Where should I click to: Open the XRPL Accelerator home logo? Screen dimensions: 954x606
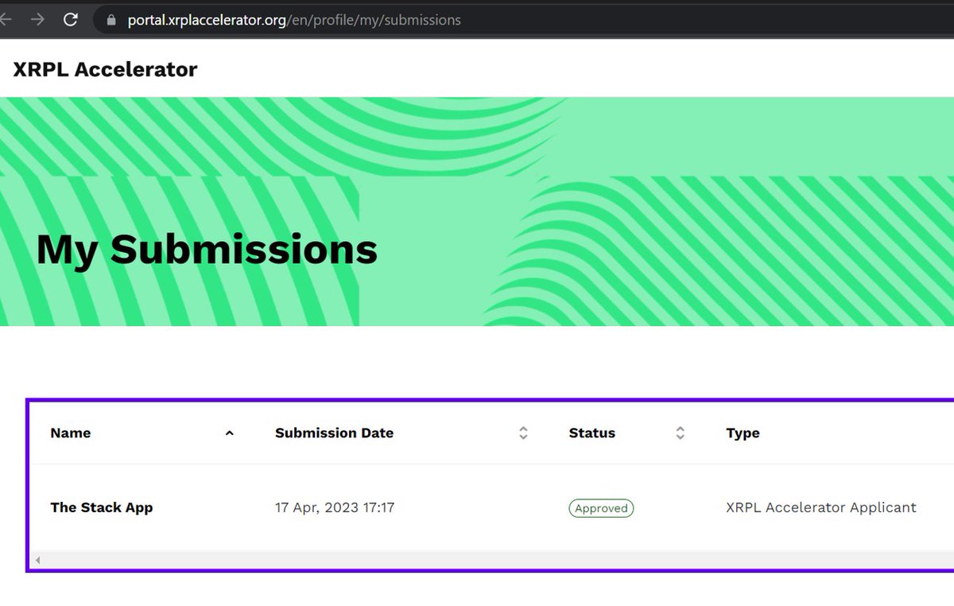point(105,69)
